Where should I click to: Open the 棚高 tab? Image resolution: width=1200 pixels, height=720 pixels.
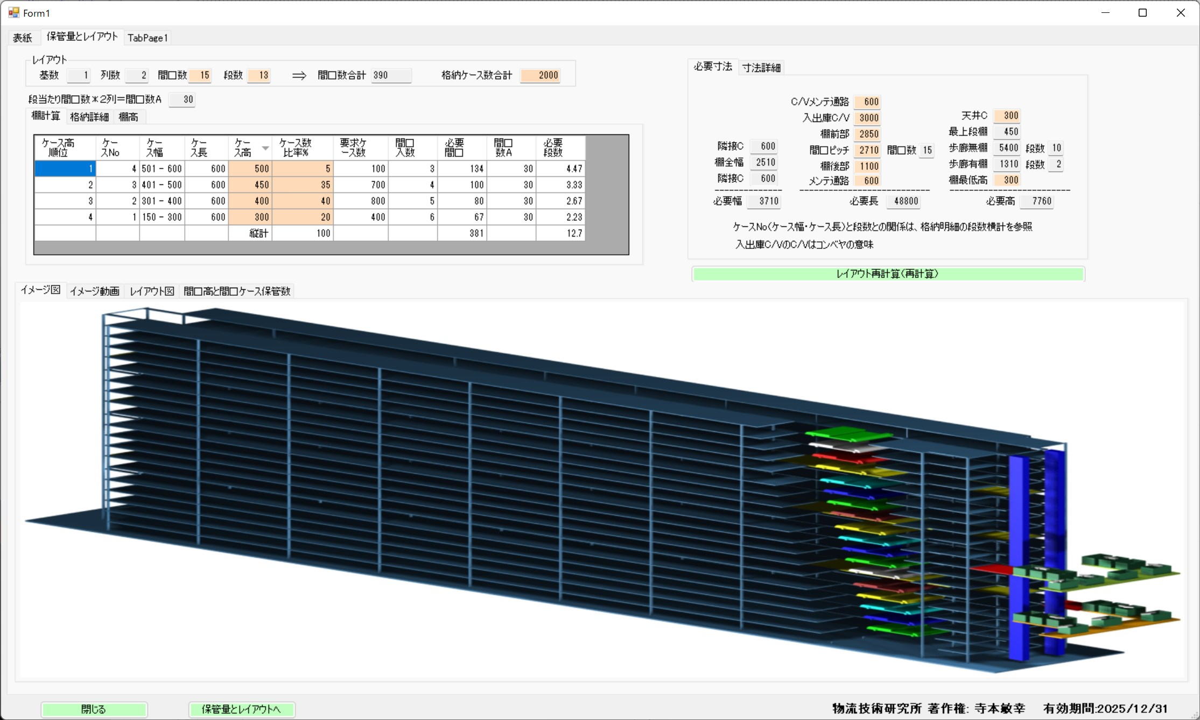tap(128, 117)
